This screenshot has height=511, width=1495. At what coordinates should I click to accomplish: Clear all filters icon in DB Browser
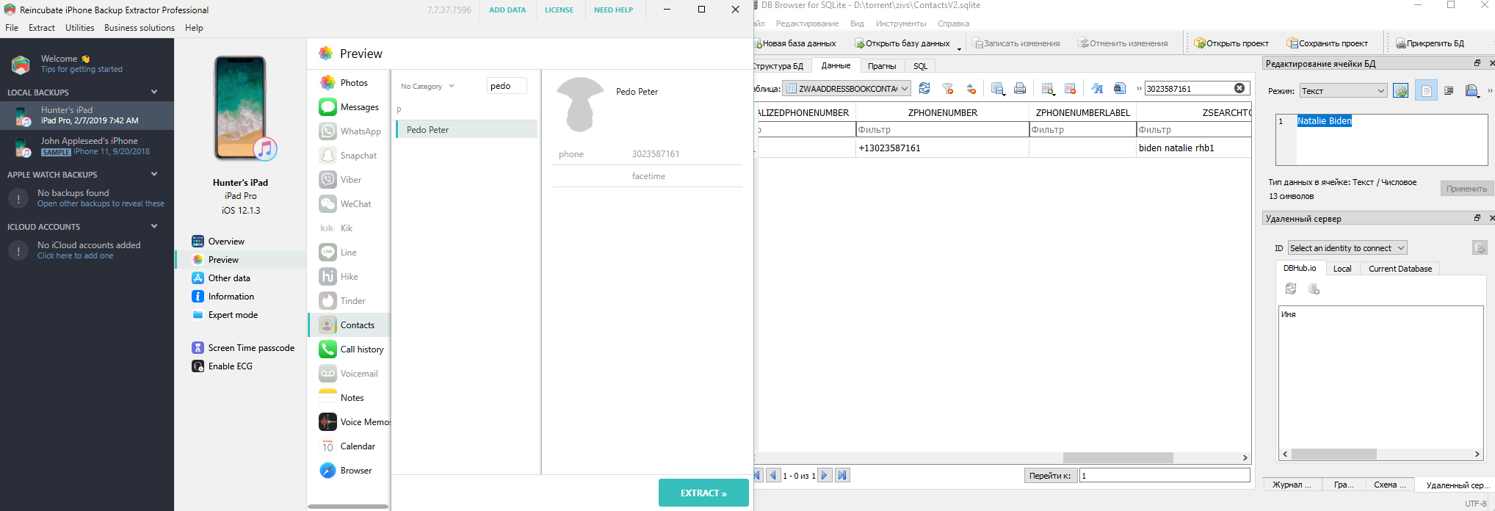coord(948,88)
